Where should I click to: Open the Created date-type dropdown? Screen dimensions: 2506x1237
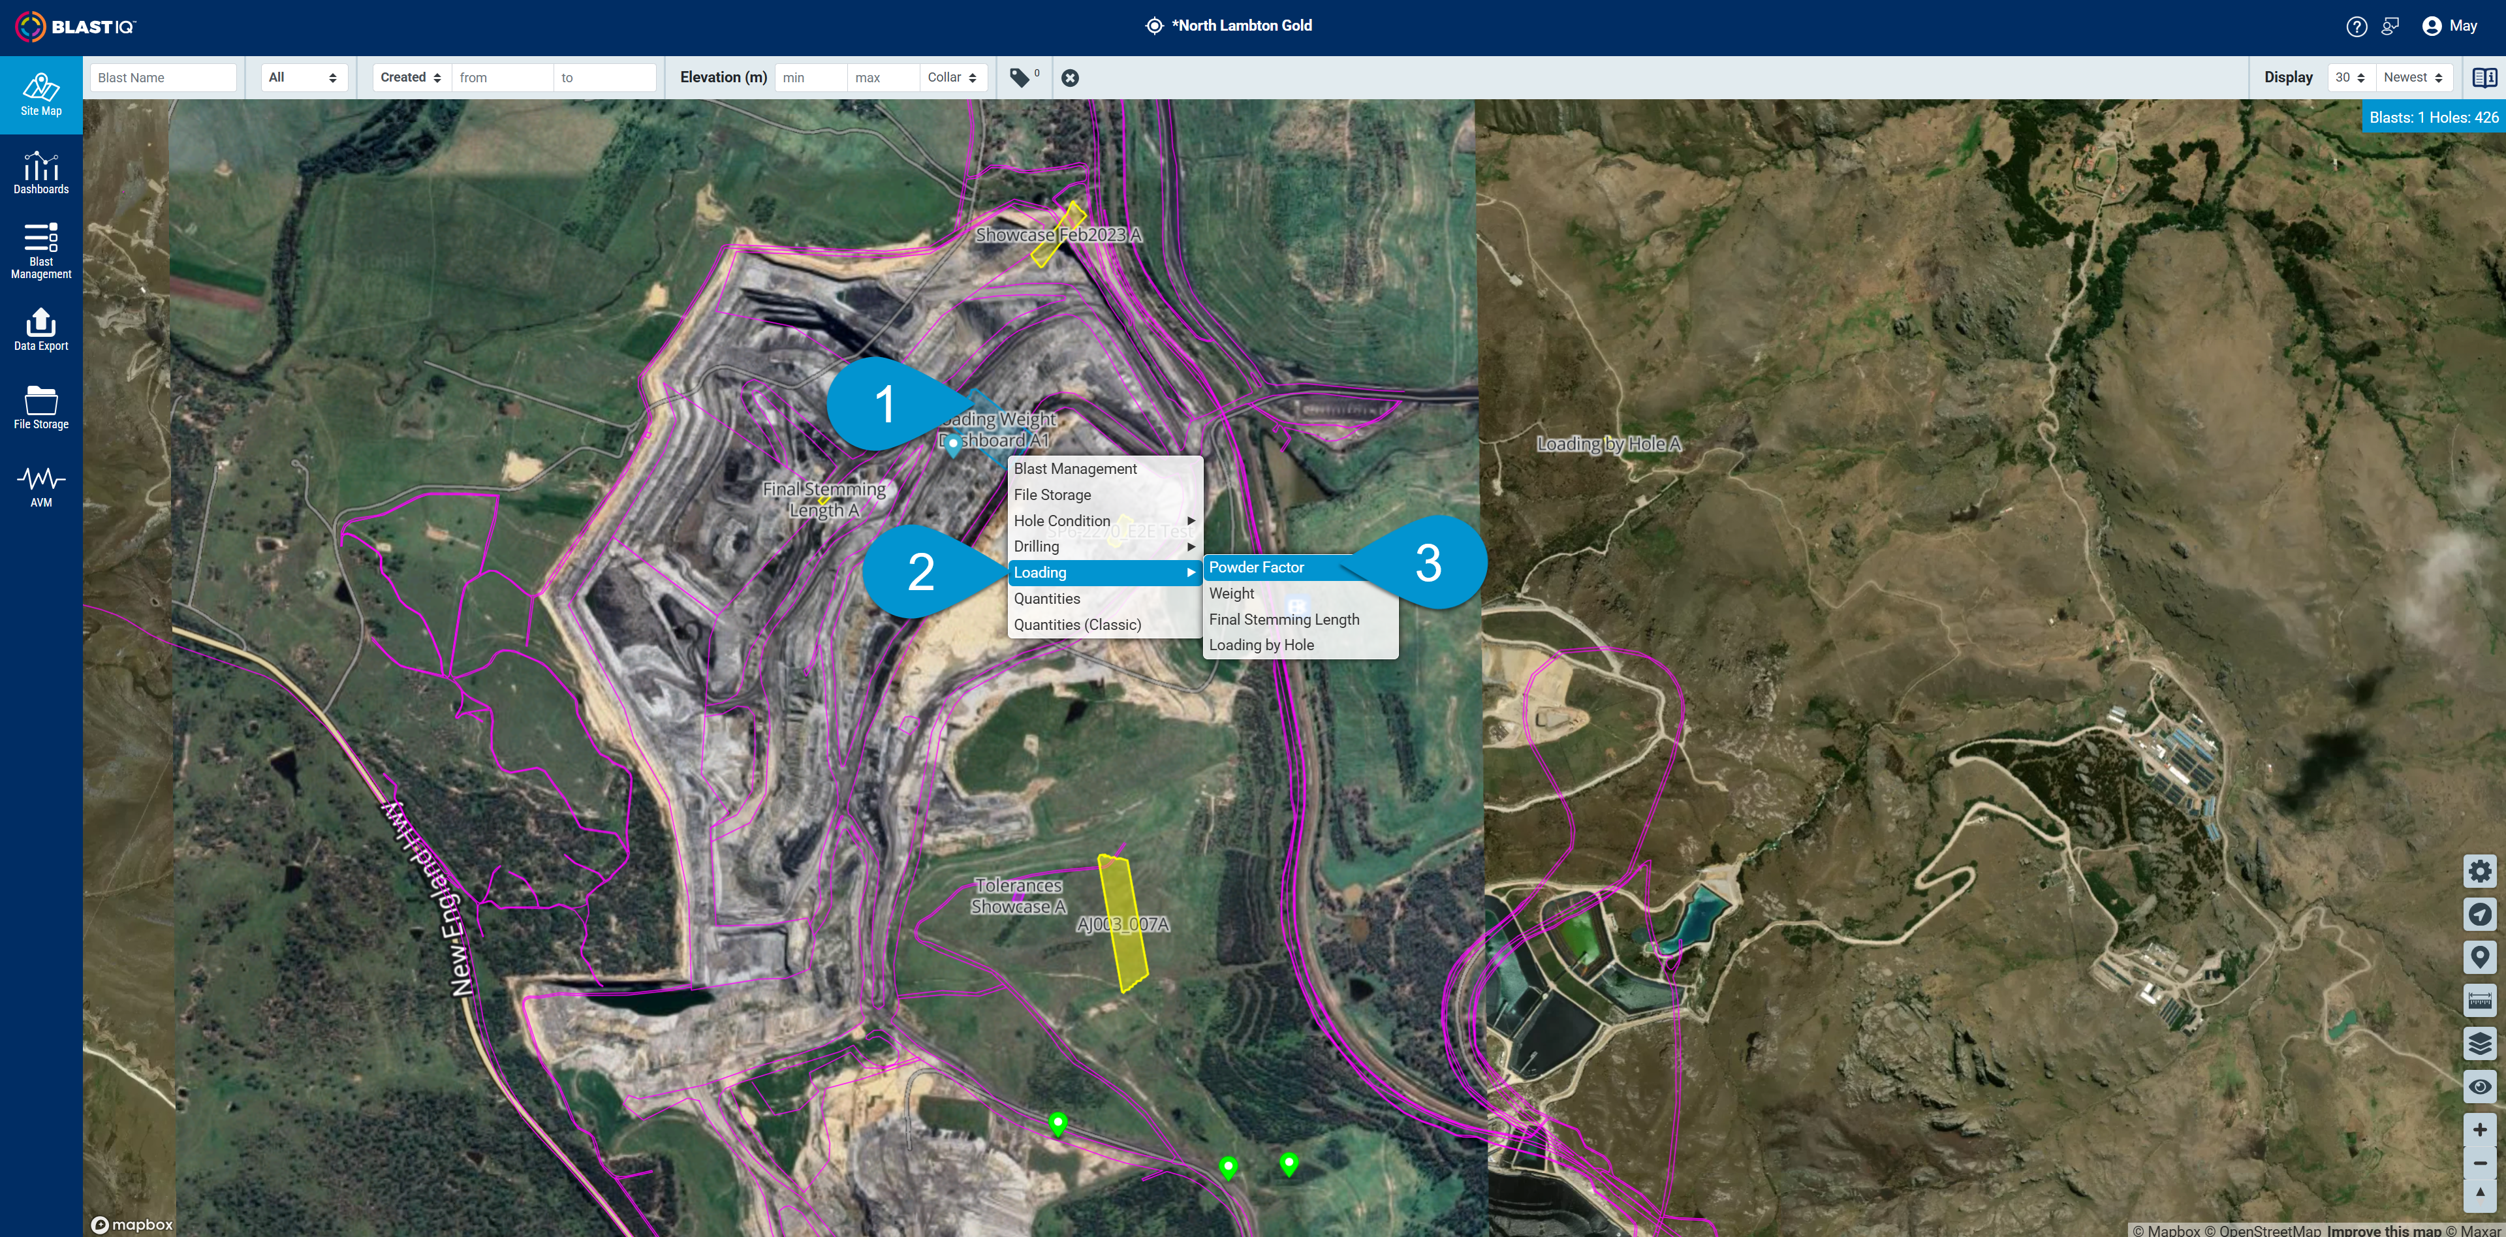pos(411,78)
